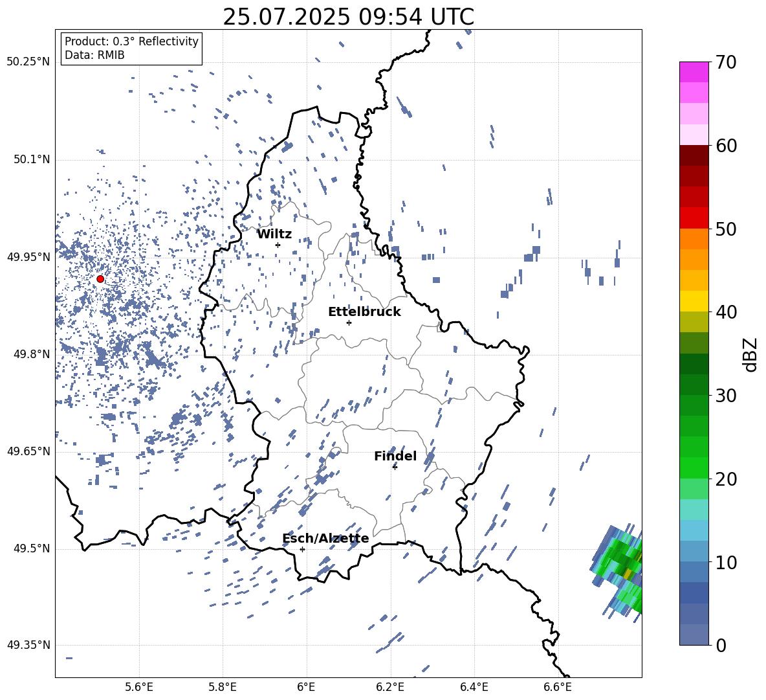
Task: Click the Esch/Alzette location cross marker
Action: tap(302, 549)
